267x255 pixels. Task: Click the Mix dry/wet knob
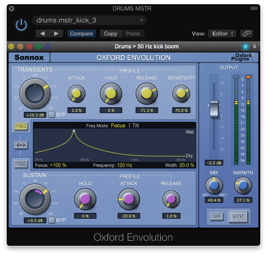(214, 185)
